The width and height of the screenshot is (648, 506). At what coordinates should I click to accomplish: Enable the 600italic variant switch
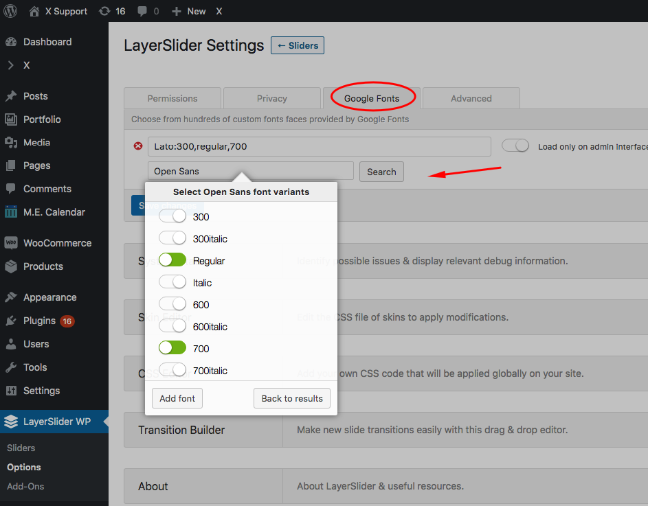(172, 326)
